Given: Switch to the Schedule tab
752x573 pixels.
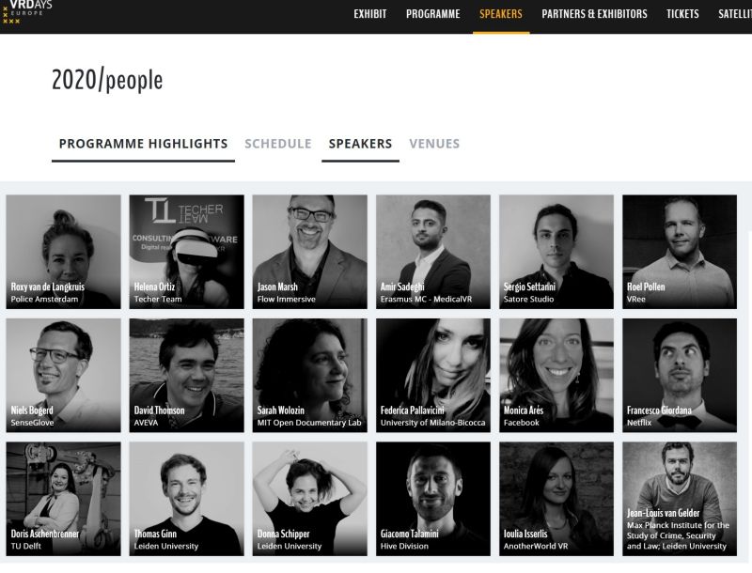Looking at the screenshot, I should click(278, 144).
